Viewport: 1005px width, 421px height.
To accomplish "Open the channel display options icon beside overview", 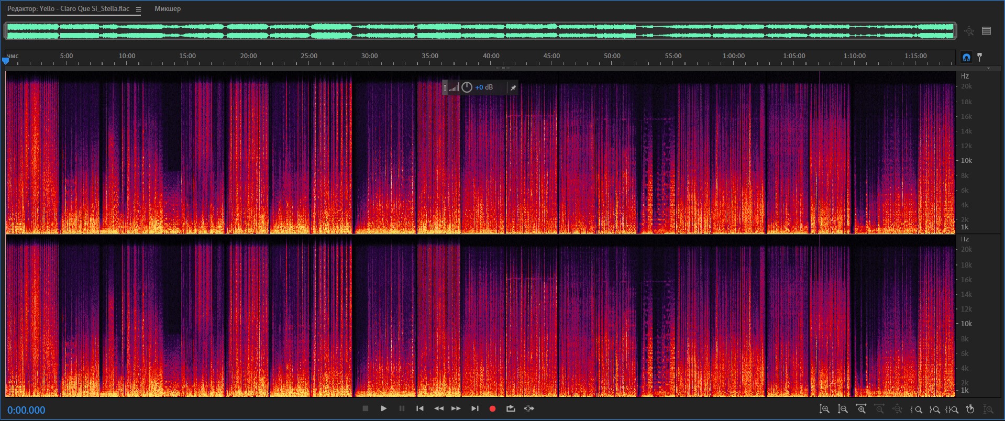I will 987,31.
